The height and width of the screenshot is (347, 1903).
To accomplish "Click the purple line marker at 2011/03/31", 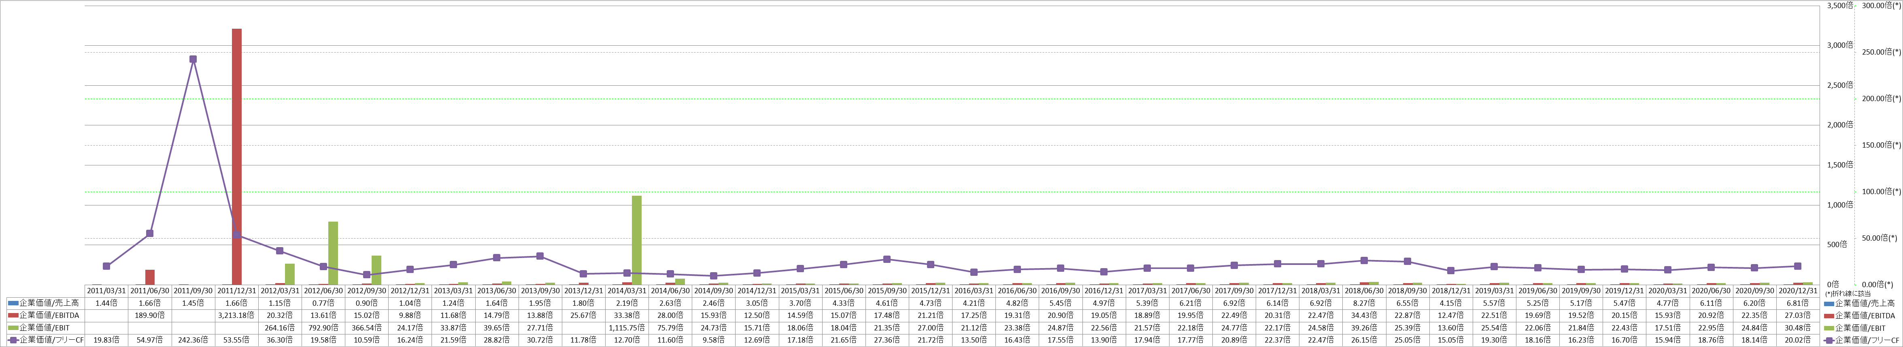I will (106, 266).
